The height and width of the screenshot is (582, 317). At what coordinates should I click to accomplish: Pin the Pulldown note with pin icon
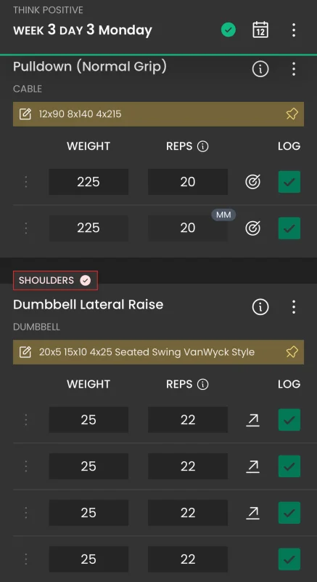click(292, 114)
